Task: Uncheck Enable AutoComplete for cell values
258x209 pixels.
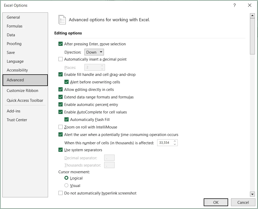Action: coord(61,112)
